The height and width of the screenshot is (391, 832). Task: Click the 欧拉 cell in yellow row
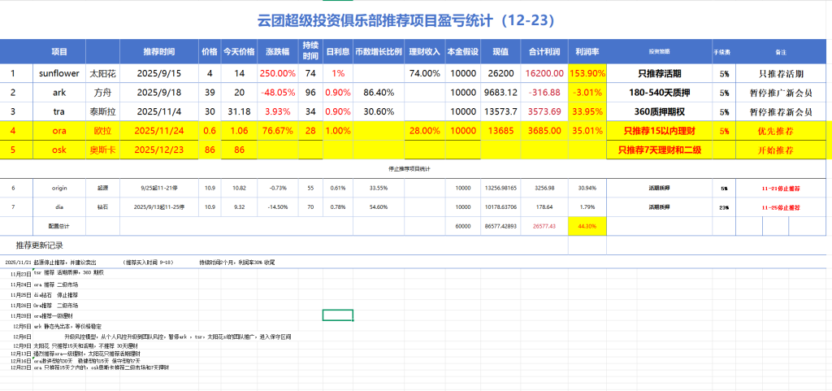(102, 130)
